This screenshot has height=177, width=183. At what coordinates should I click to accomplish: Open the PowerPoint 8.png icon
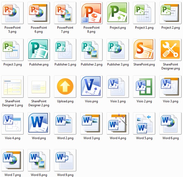click(x=91, y=13)
